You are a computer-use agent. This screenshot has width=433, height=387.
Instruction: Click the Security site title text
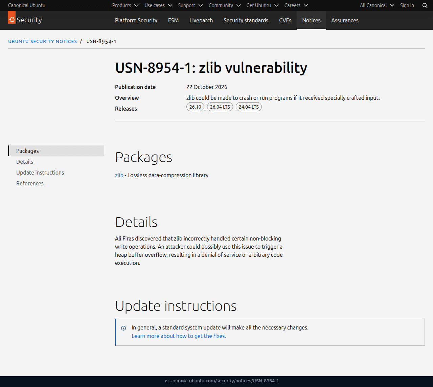click(29, 20)
